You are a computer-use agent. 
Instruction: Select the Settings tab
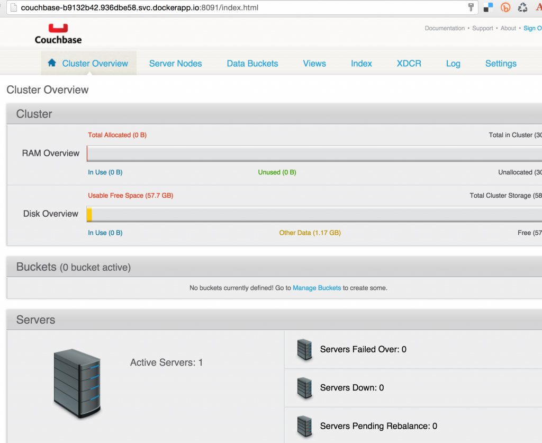(501, 64)
